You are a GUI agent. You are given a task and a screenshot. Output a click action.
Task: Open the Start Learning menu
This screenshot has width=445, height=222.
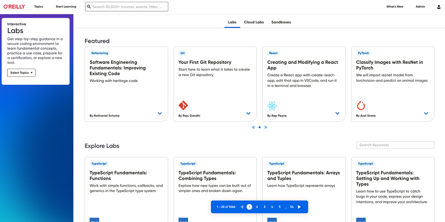[66, 7]
